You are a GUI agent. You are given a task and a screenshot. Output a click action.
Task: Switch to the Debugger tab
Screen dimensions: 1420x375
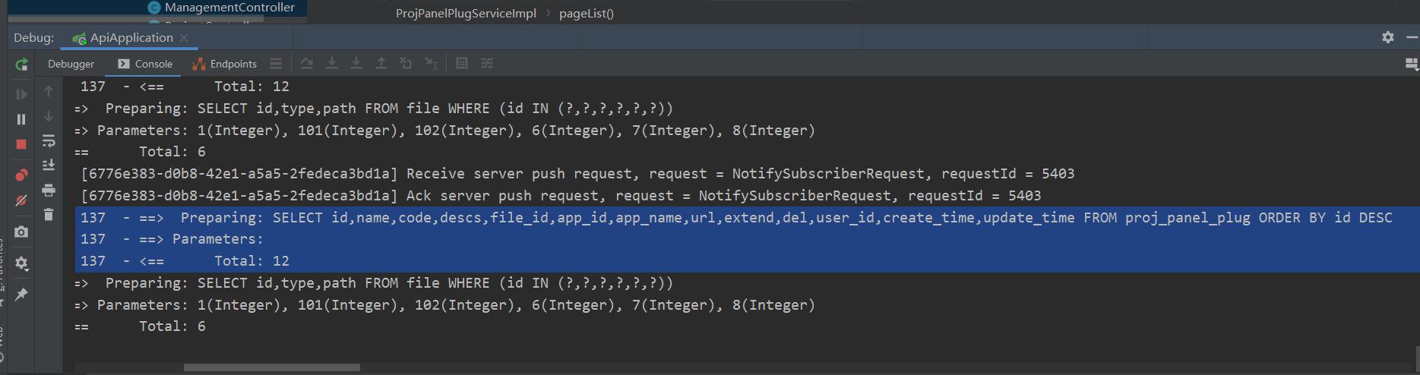click(71, 65)
